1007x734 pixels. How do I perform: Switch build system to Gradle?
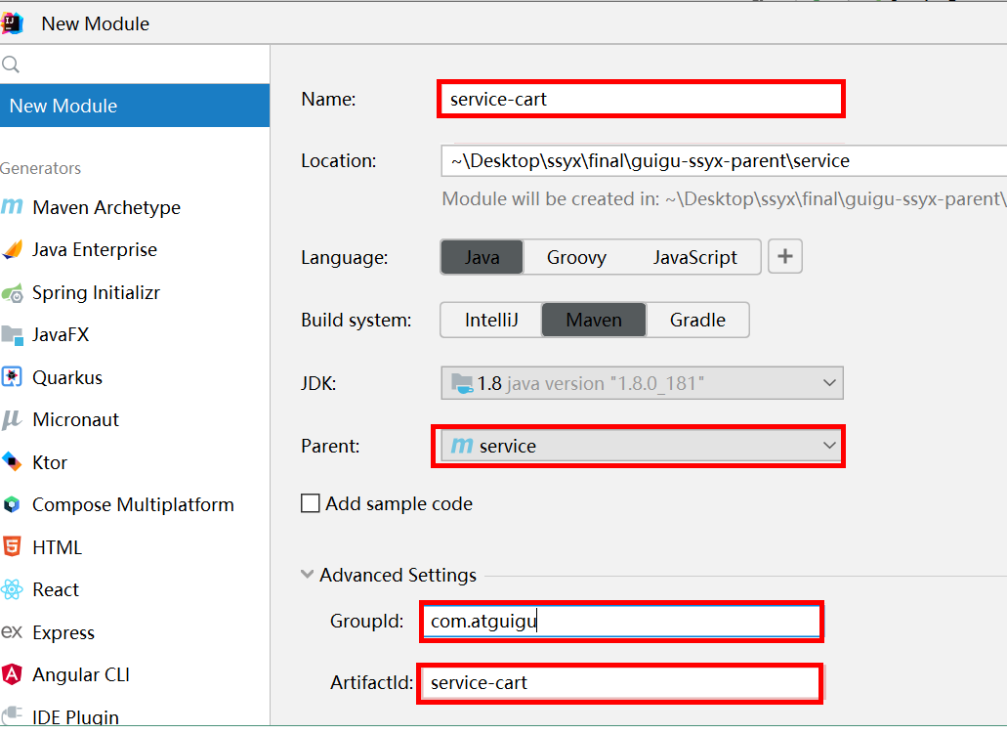click(x=697, y=320)
